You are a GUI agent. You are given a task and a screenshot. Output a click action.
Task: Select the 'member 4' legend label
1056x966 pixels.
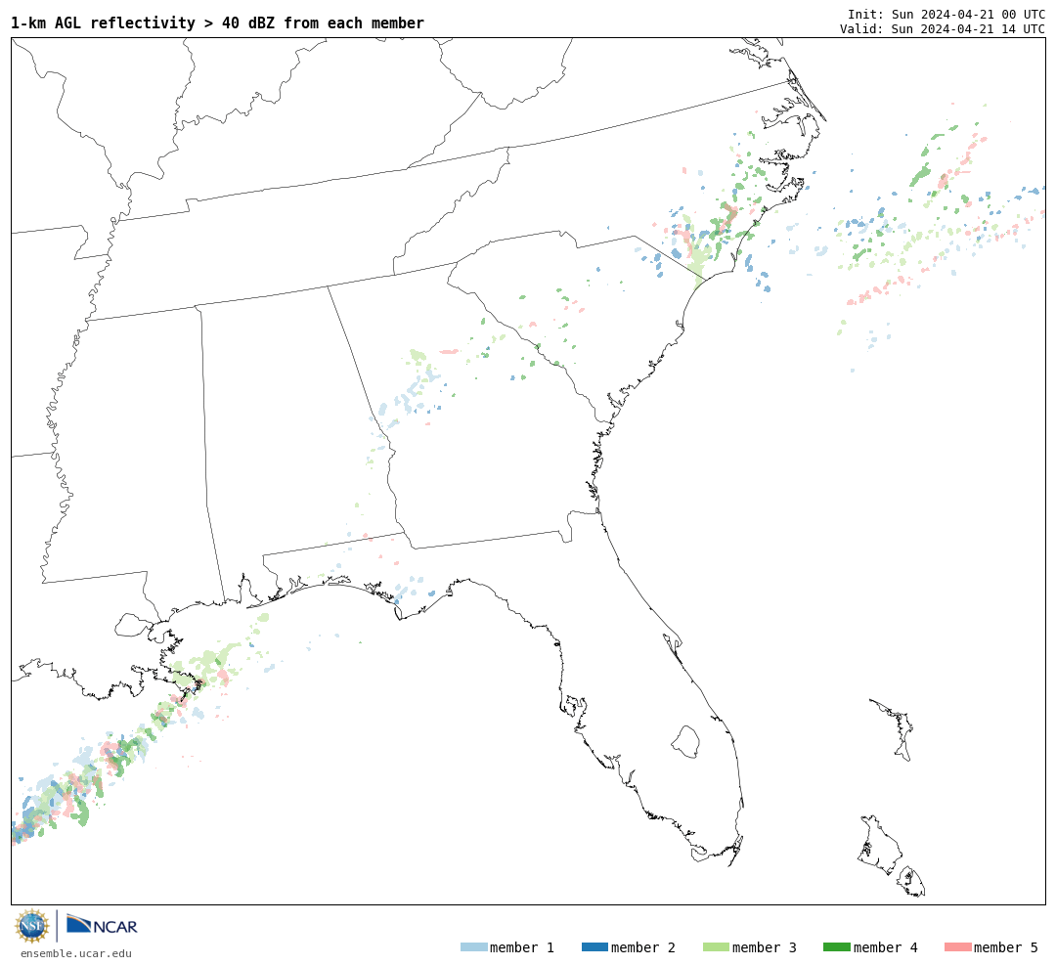pos(885,947)
